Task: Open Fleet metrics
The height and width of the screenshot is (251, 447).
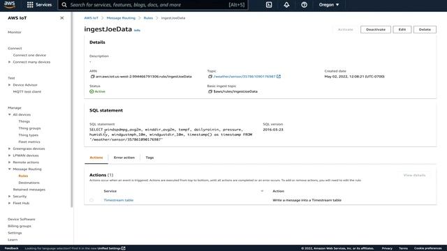Action: 29,142
